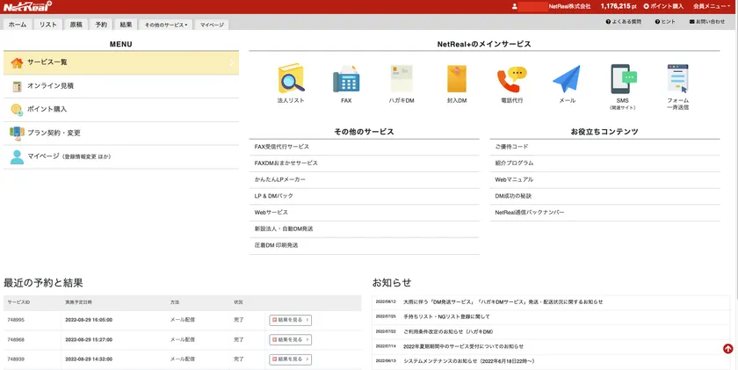Open プラン契約・変更 in the side menu
This screenshot has width=738, height=370.
click(x=54, y=133)
